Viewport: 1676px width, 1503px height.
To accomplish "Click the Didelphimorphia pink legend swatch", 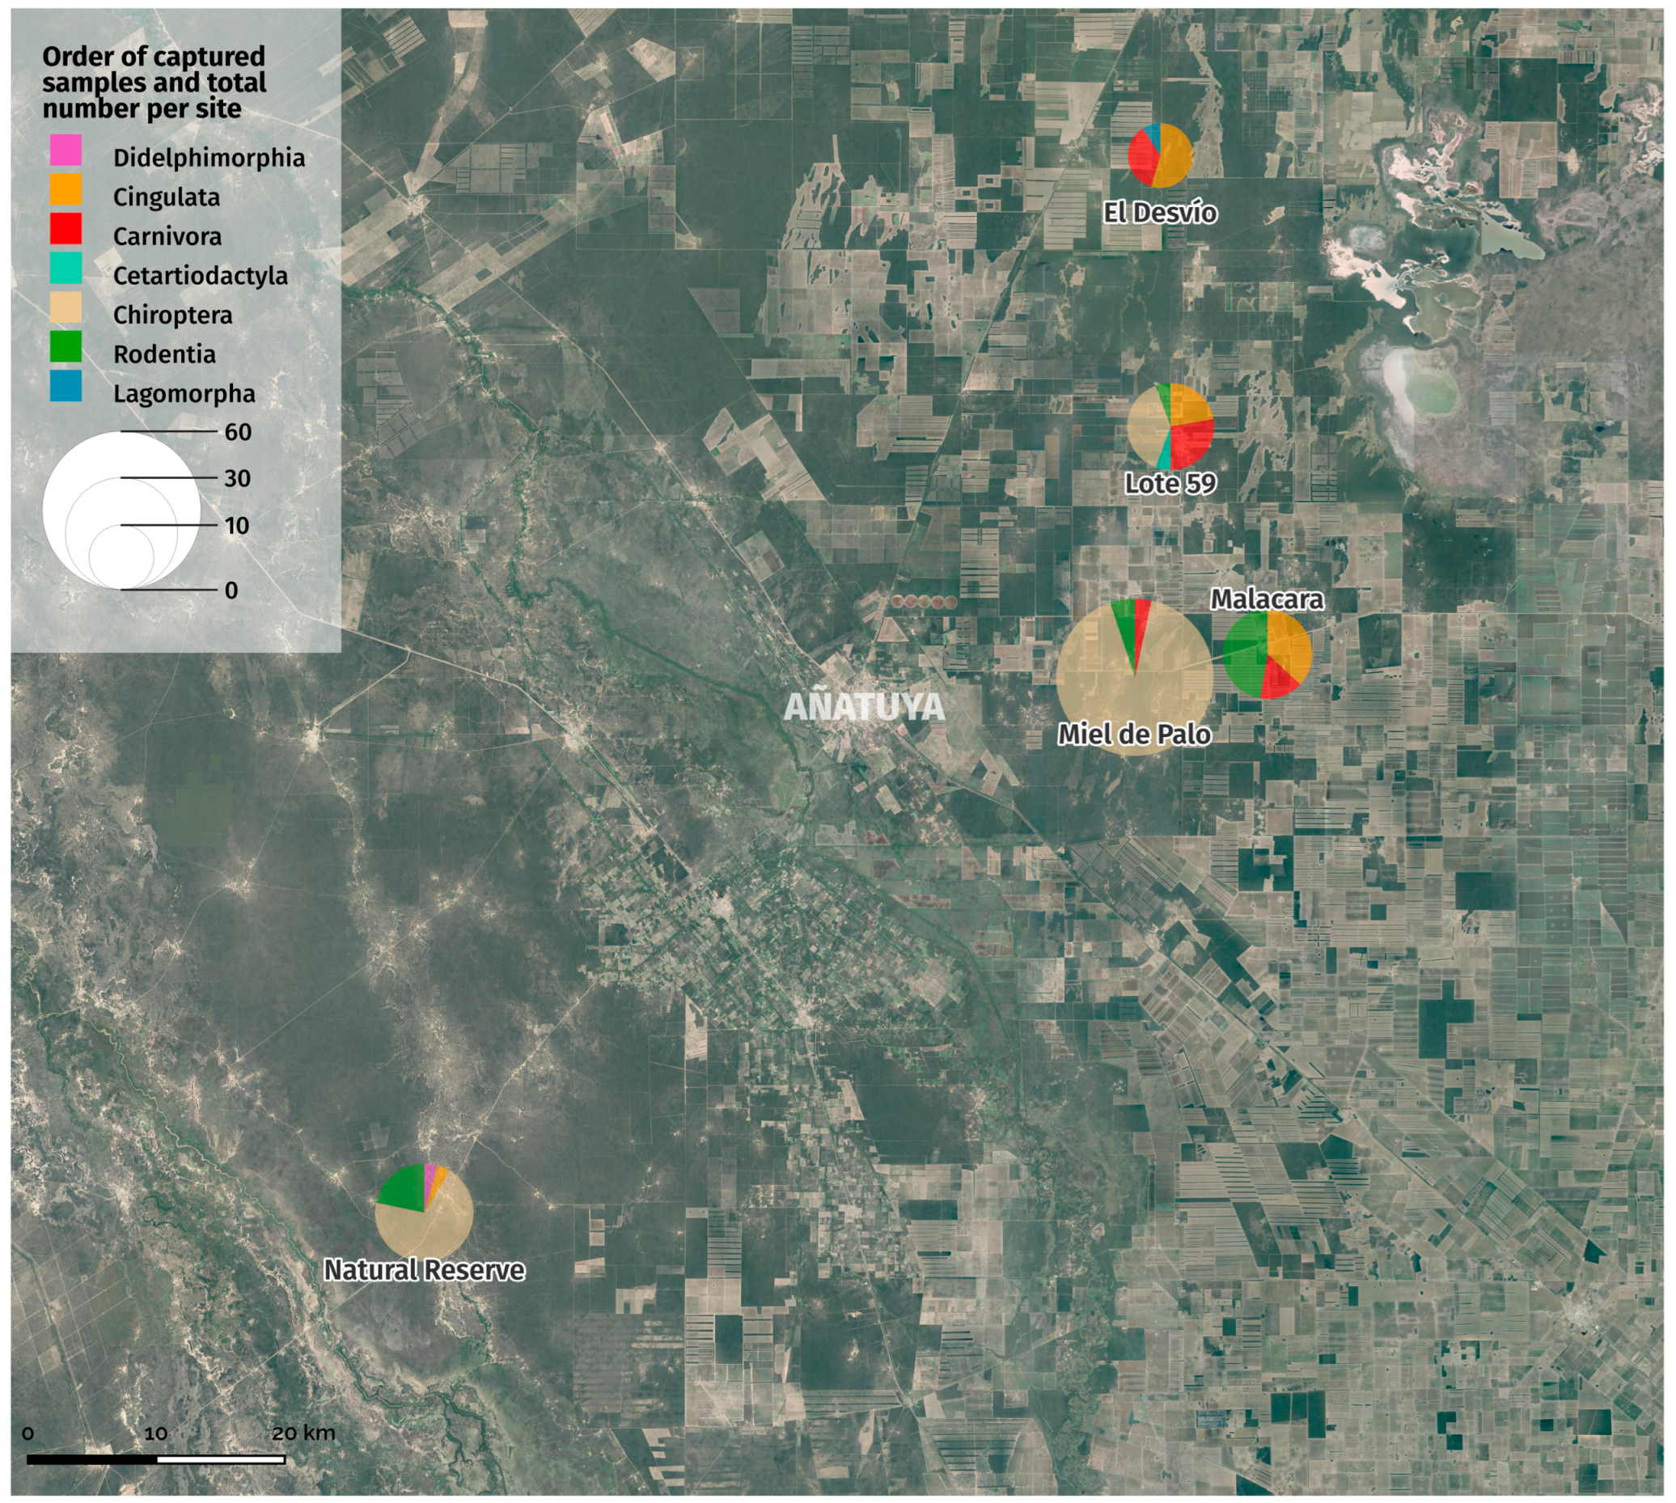I will [66, 150].
